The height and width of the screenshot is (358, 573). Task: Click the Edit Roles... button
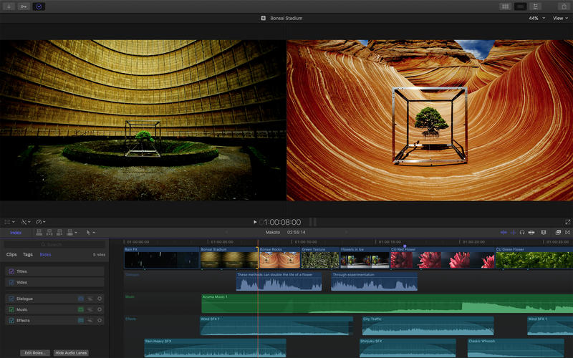(35, 353)
